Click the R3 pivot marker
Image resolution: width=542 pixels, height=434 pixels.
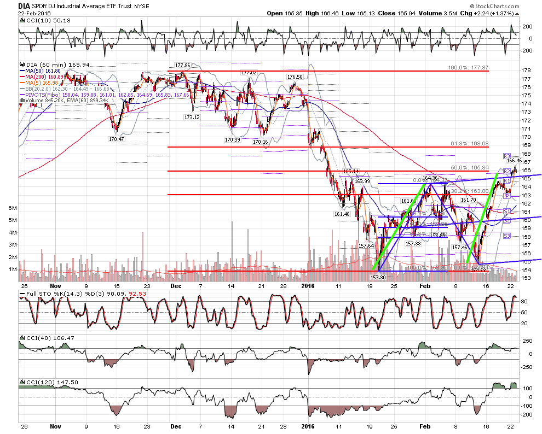coord(507,156)
